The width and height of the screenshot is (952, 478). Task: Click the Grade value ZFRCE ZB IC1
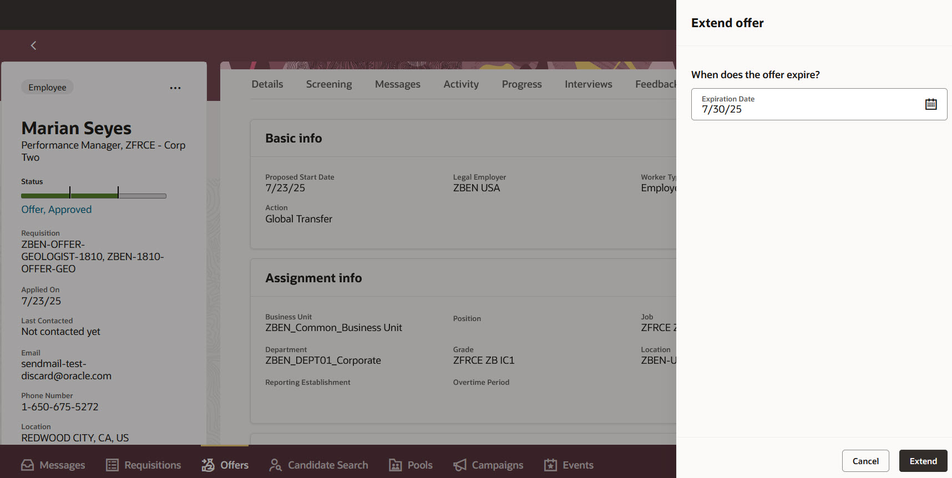click(484, 360)
